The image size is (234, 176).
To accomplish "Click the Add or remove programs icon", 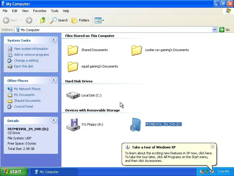I will point(10,55).
